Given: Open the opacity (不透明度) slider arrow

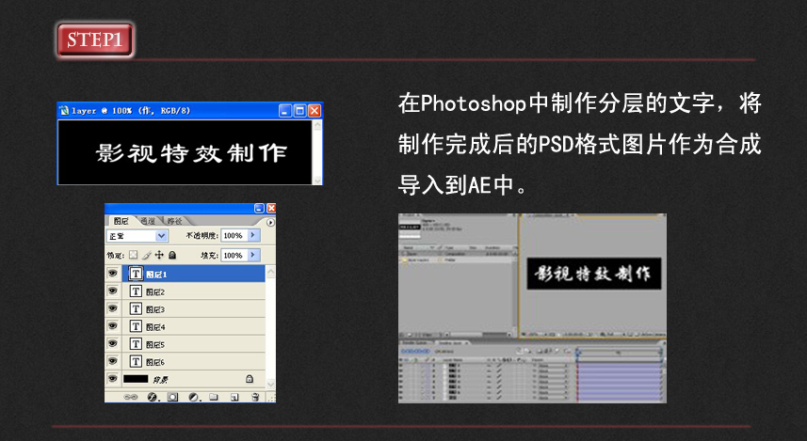Looking at the screenshot, I should coord(253,235).
